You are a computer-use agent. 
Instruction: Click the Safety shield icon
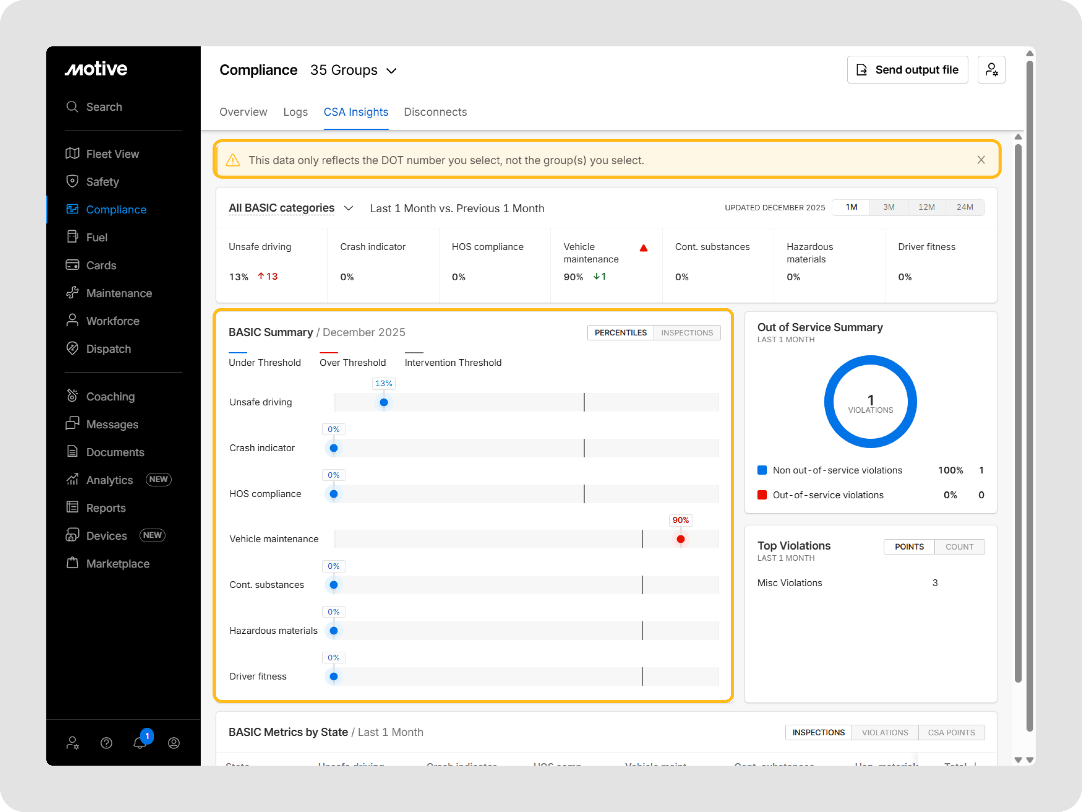click(x=72, y=181)
